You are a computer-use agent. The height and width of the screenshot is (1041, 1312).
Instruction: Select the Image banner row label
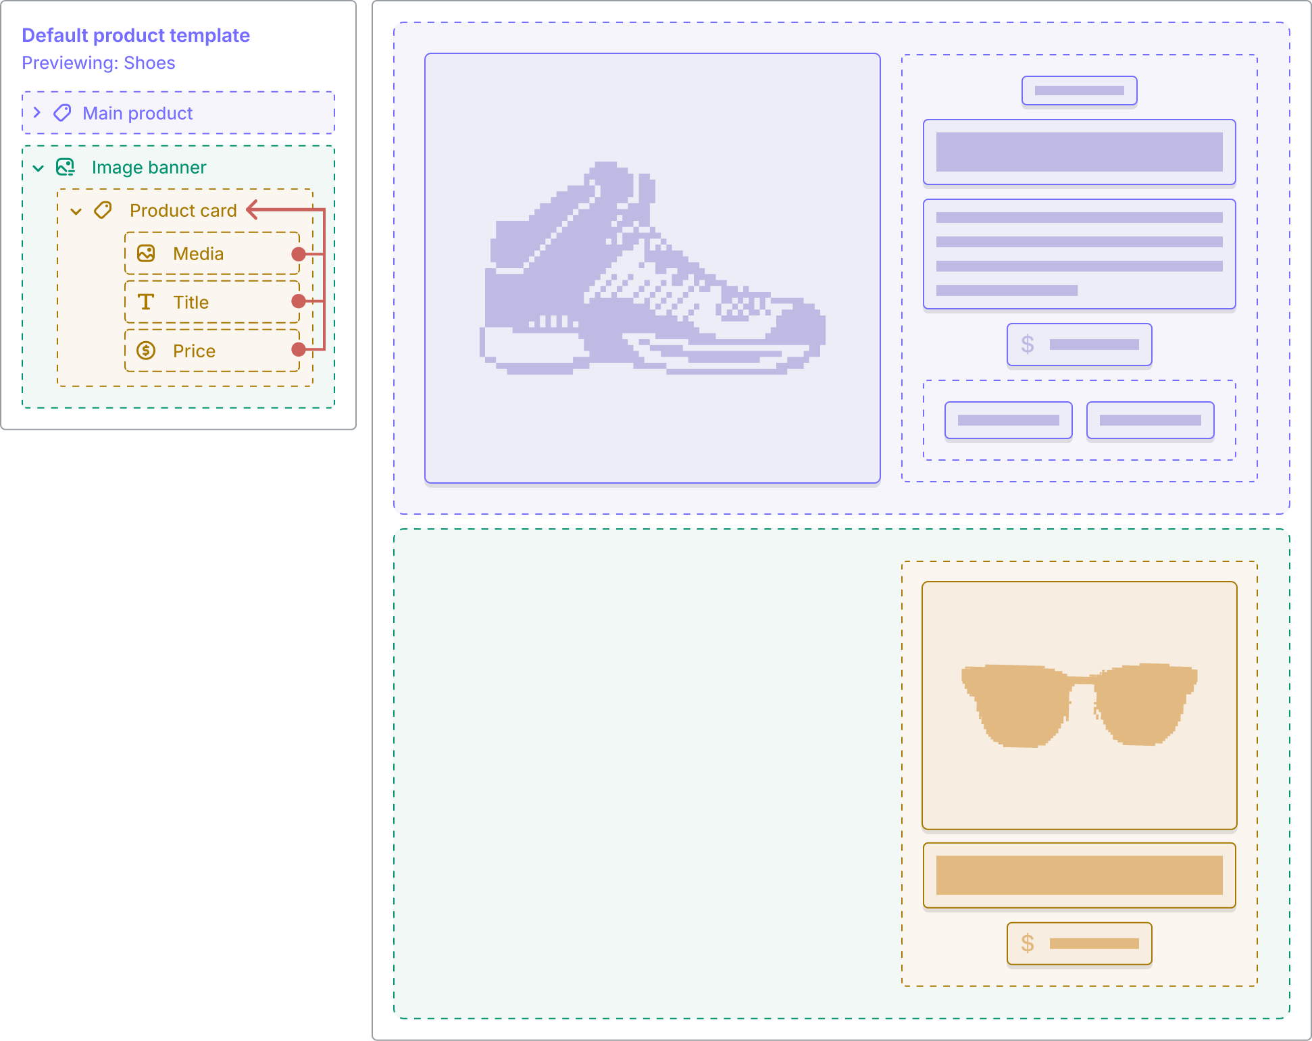pos(149,167)
